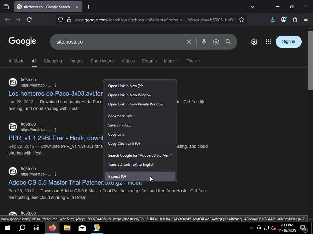Image resolution: width=313 pixels, height=234 pixels.
Task: Select Save Link As from context menu
Action: 140,125
